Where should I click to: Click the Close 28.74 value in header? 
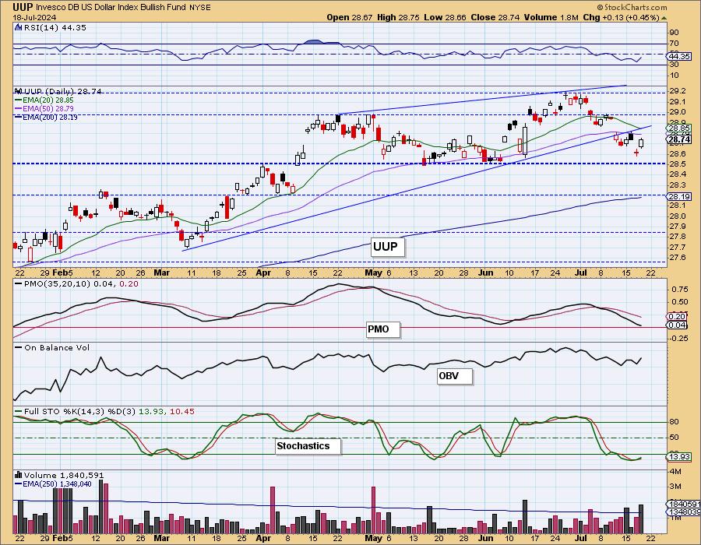(495, 17)
